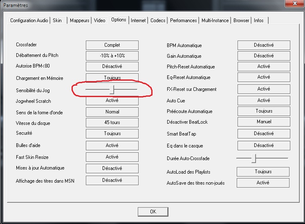
Task: Open the Codecs tab
Action: tap(158, 20)
